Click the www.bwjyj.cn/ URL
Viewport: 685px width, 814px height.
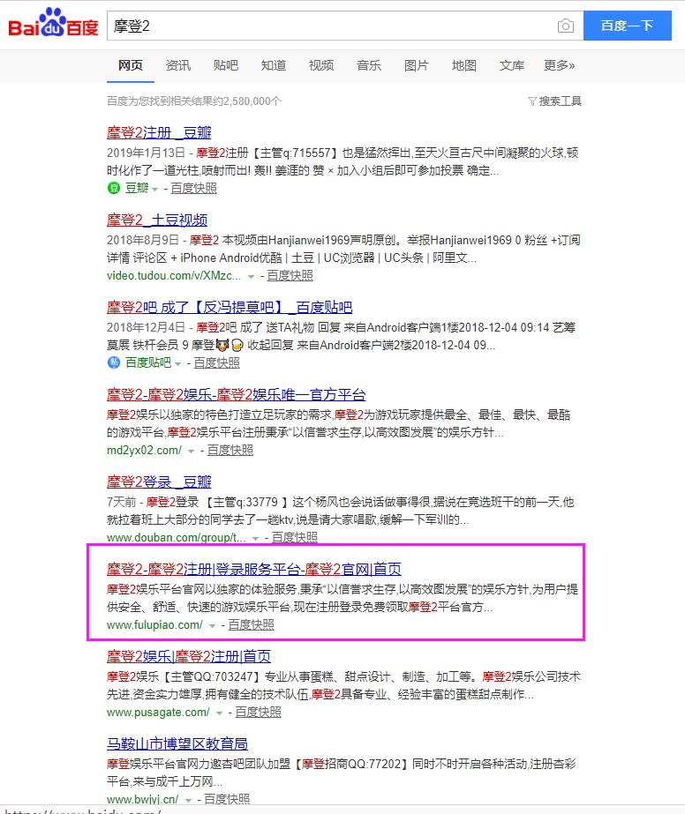(143, 798)
